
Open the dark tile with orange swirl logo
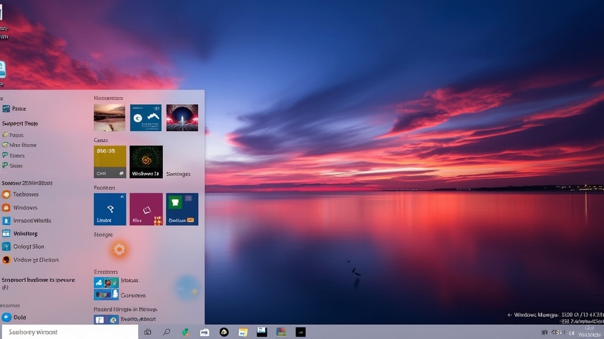click(146, 161)
